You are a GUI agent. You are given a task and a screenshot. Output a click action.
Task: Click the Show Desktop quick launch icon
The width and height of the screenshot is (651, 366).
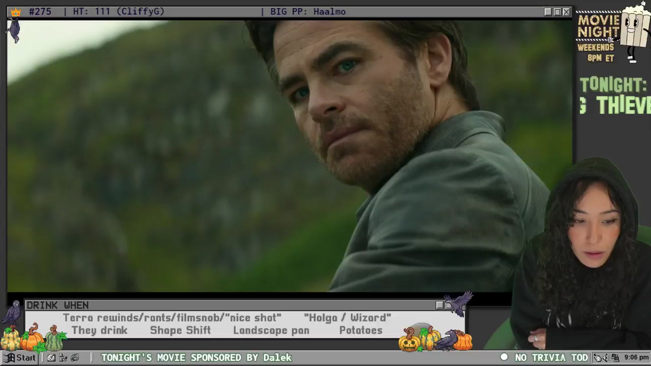pos(52,358)
